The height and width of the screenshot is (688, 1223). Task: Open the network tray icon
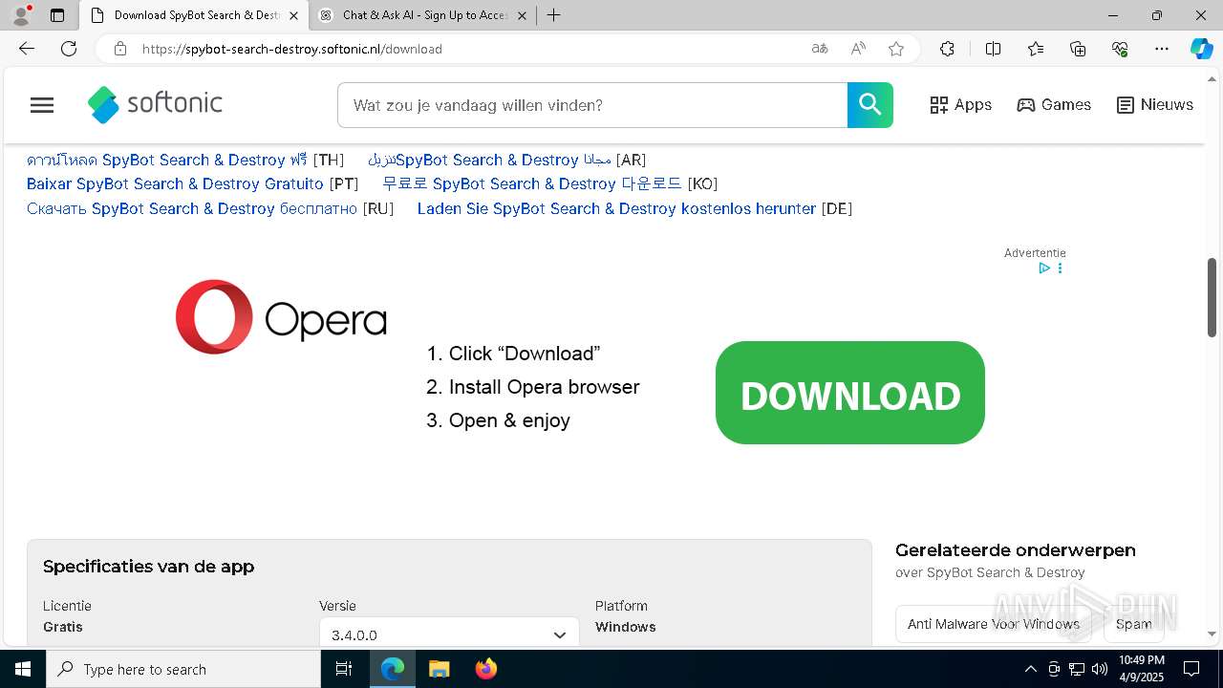tap(1077, 669)
